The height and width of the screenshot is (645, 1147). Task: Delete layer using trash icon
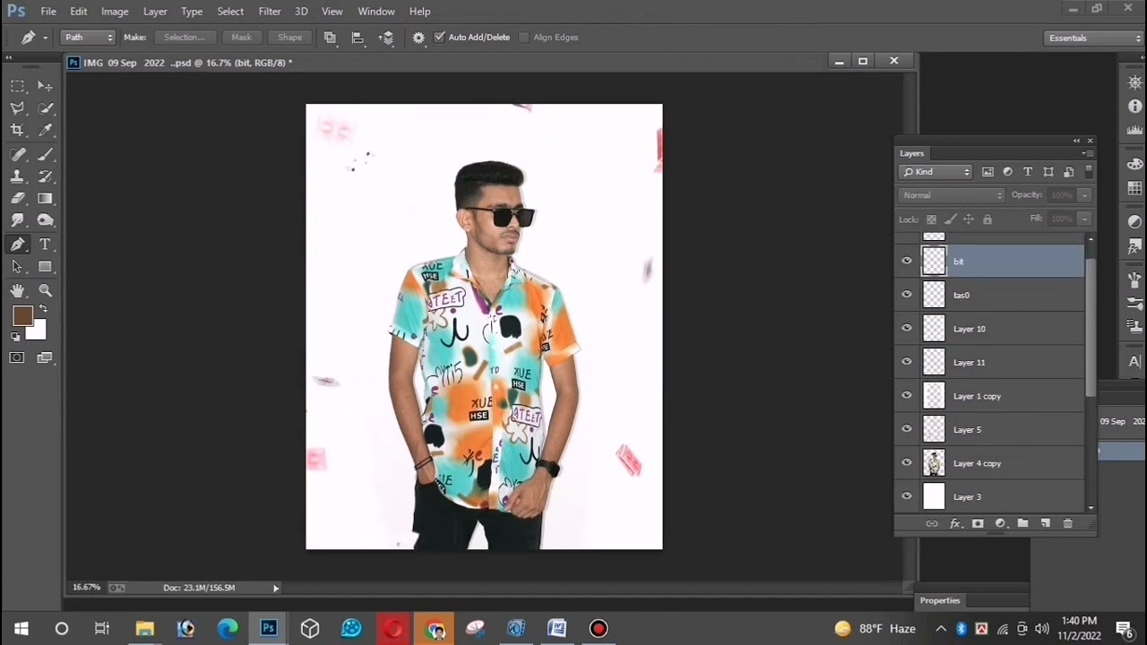coord(1067,523)
